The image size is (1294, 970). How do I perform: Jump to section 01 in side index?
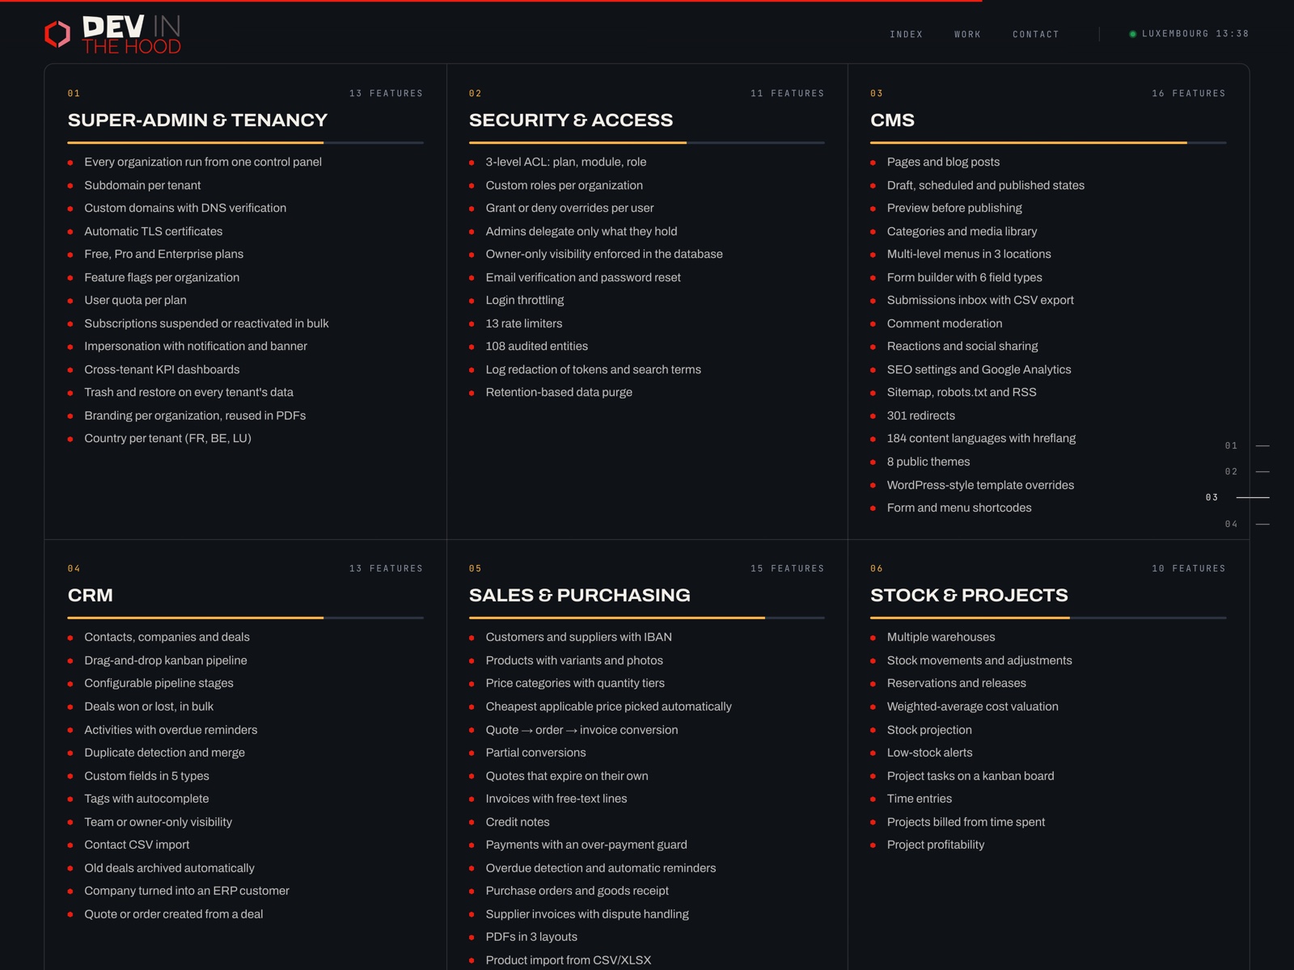(1246, 445)
